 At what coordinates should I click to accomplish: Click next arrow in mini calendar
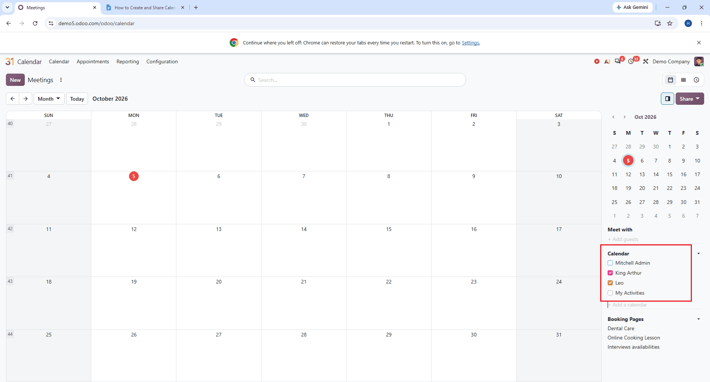(x=625, y=117)
